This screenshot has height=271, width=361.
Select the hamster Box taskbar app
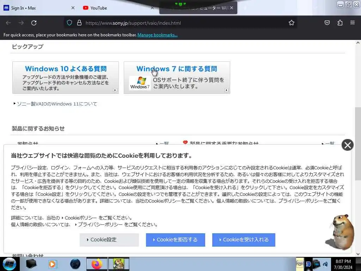click(119, 264)
